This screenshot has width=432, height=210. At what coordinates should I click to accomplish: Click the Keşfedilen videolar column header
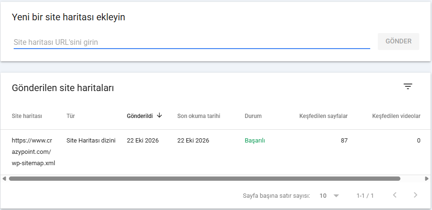(x=396, y=116)
